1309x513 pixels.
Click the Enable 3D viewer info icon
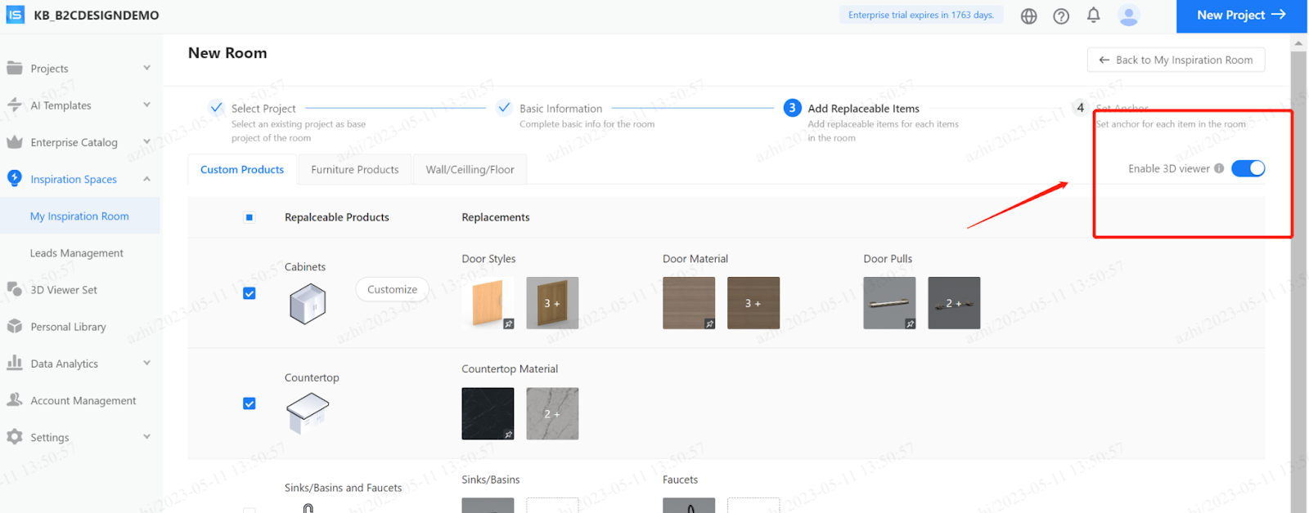point(1219,169)
